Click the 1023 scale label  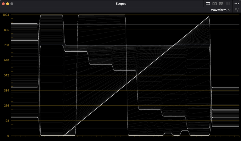coord(6,15)
